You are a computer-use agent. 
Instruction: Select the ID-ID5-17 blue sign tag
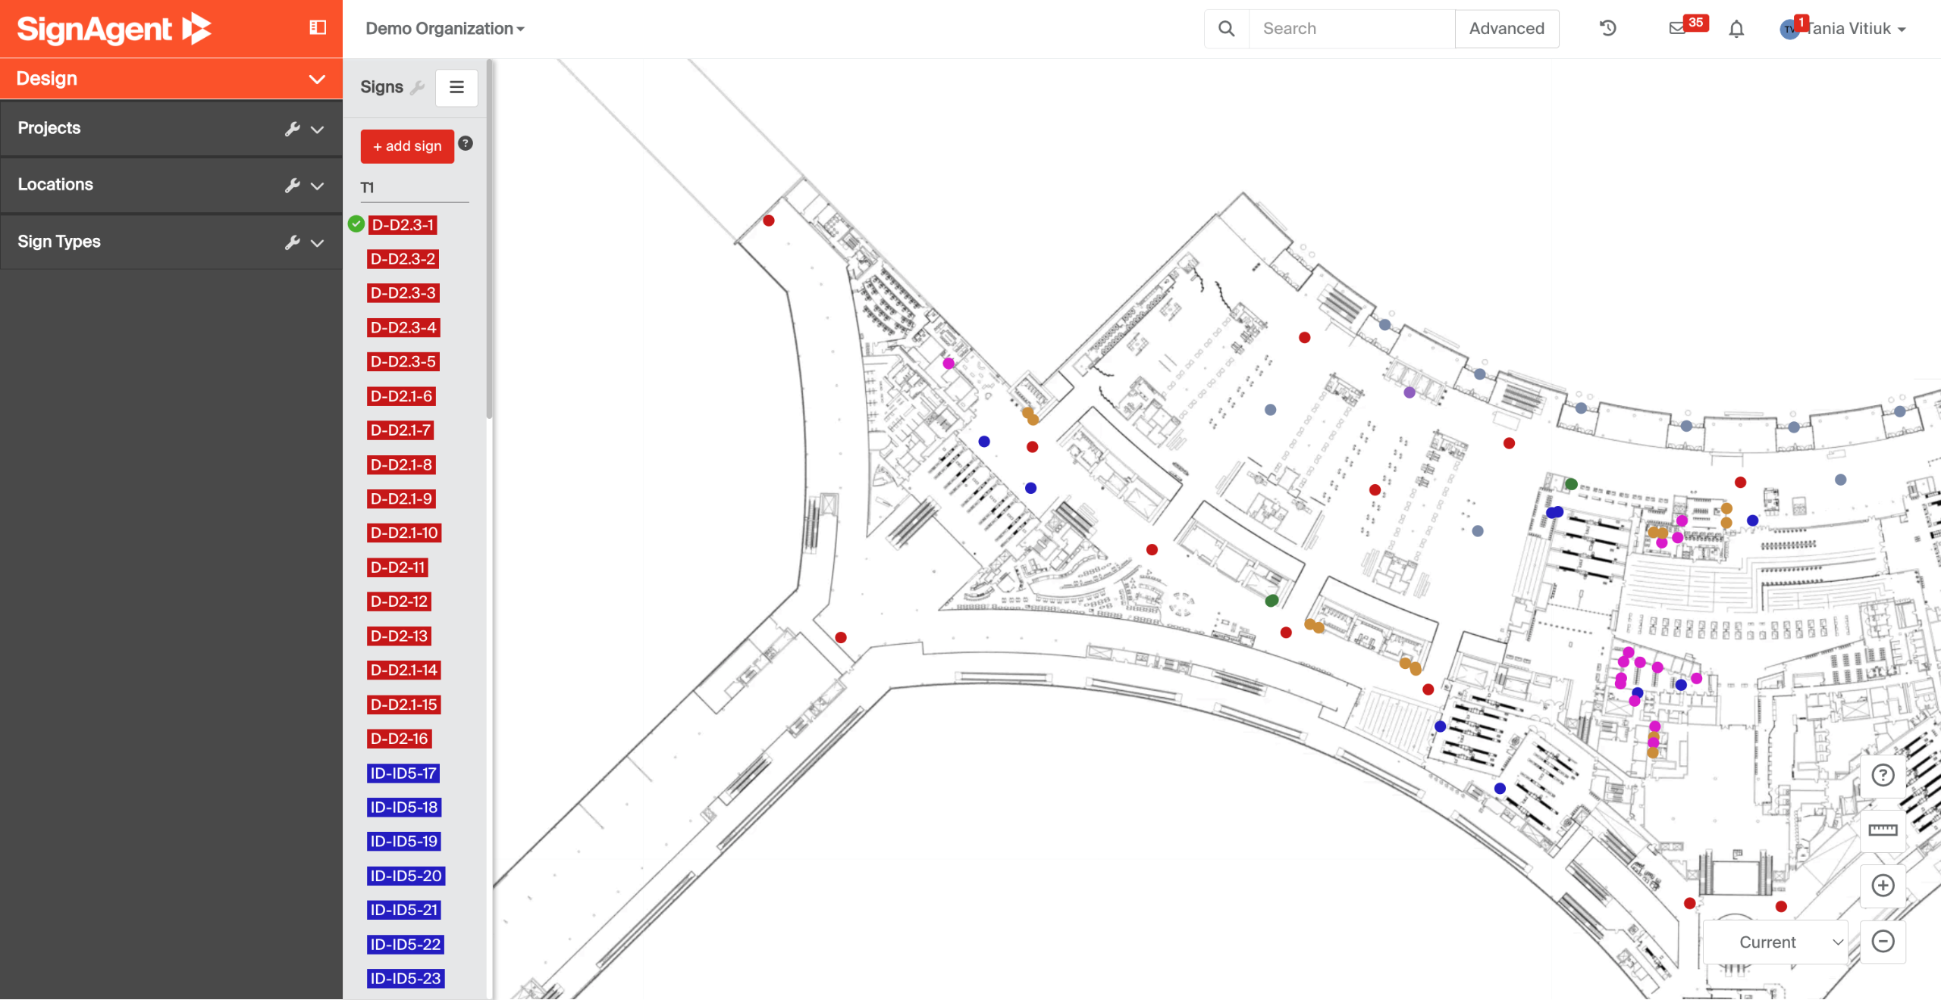(x=403, y=773)
